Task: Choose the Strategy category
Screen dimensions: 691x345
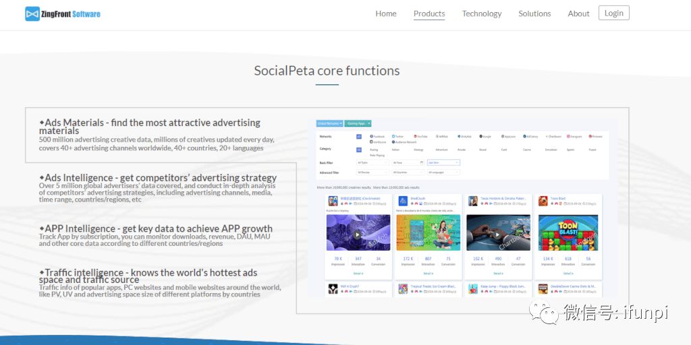Action: [418, 150]
